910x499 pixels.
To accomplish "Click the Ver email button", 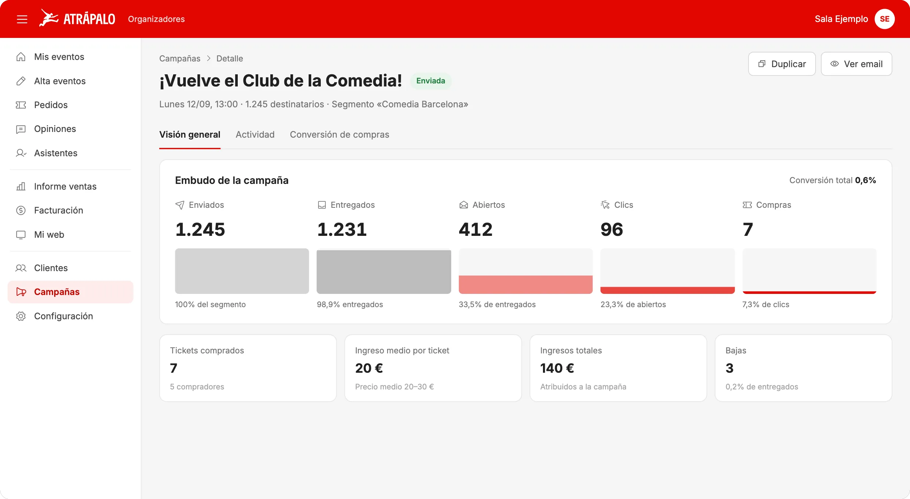I will pos(857,64).
